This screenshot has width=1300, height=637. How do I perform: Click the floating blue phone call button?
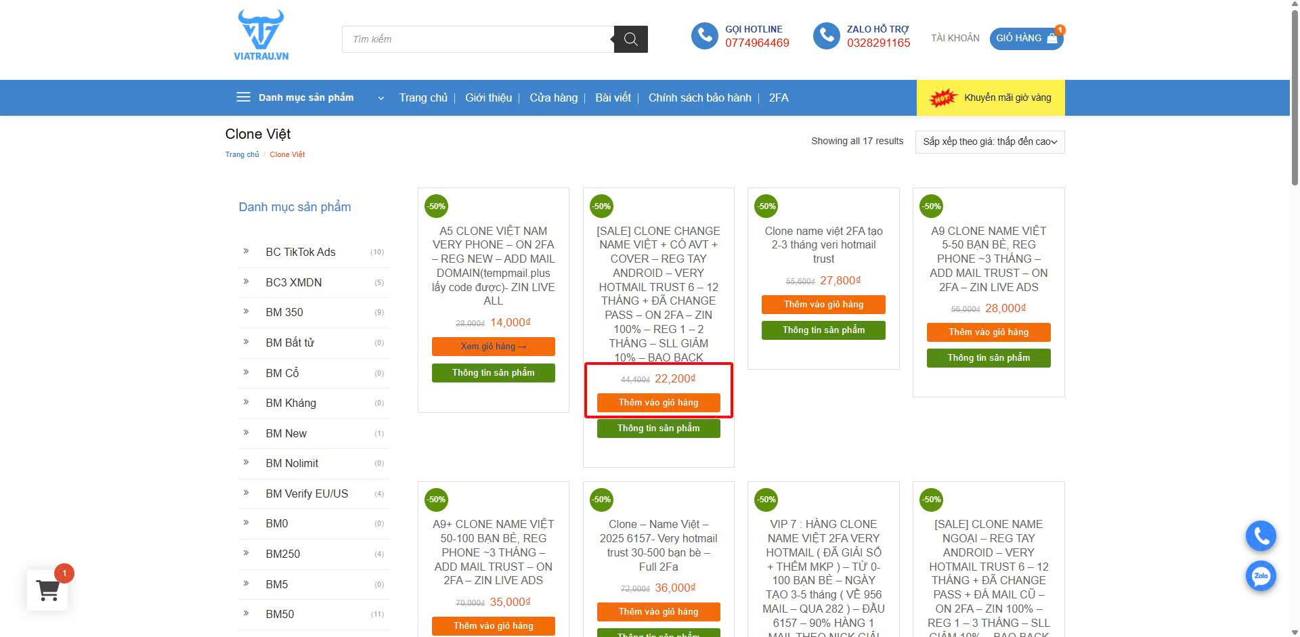pos(1261,536)
